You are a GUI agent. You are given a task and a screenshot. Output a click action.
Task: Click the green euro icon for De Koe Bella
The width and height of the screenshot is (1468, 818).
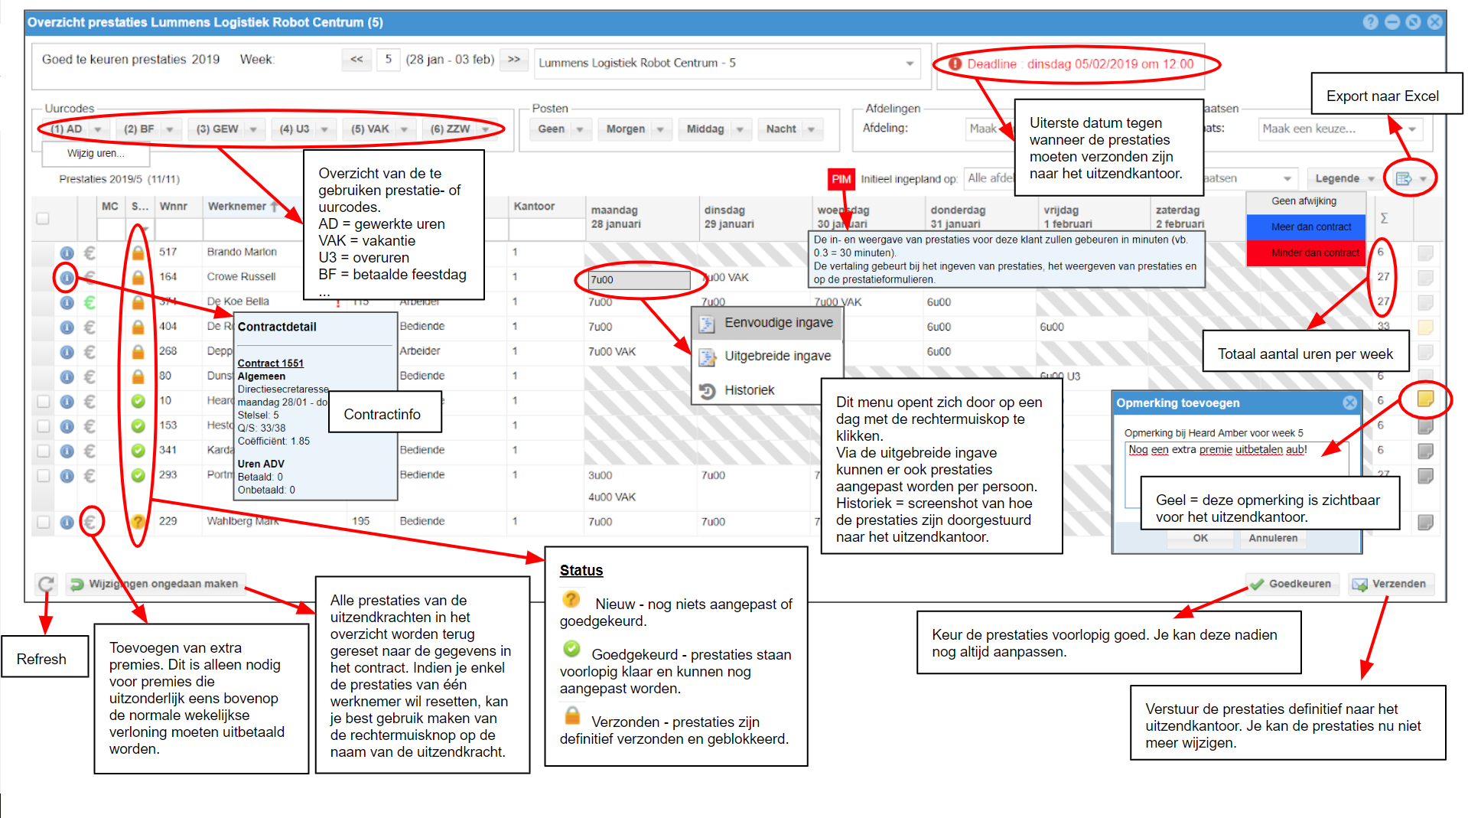90,302
